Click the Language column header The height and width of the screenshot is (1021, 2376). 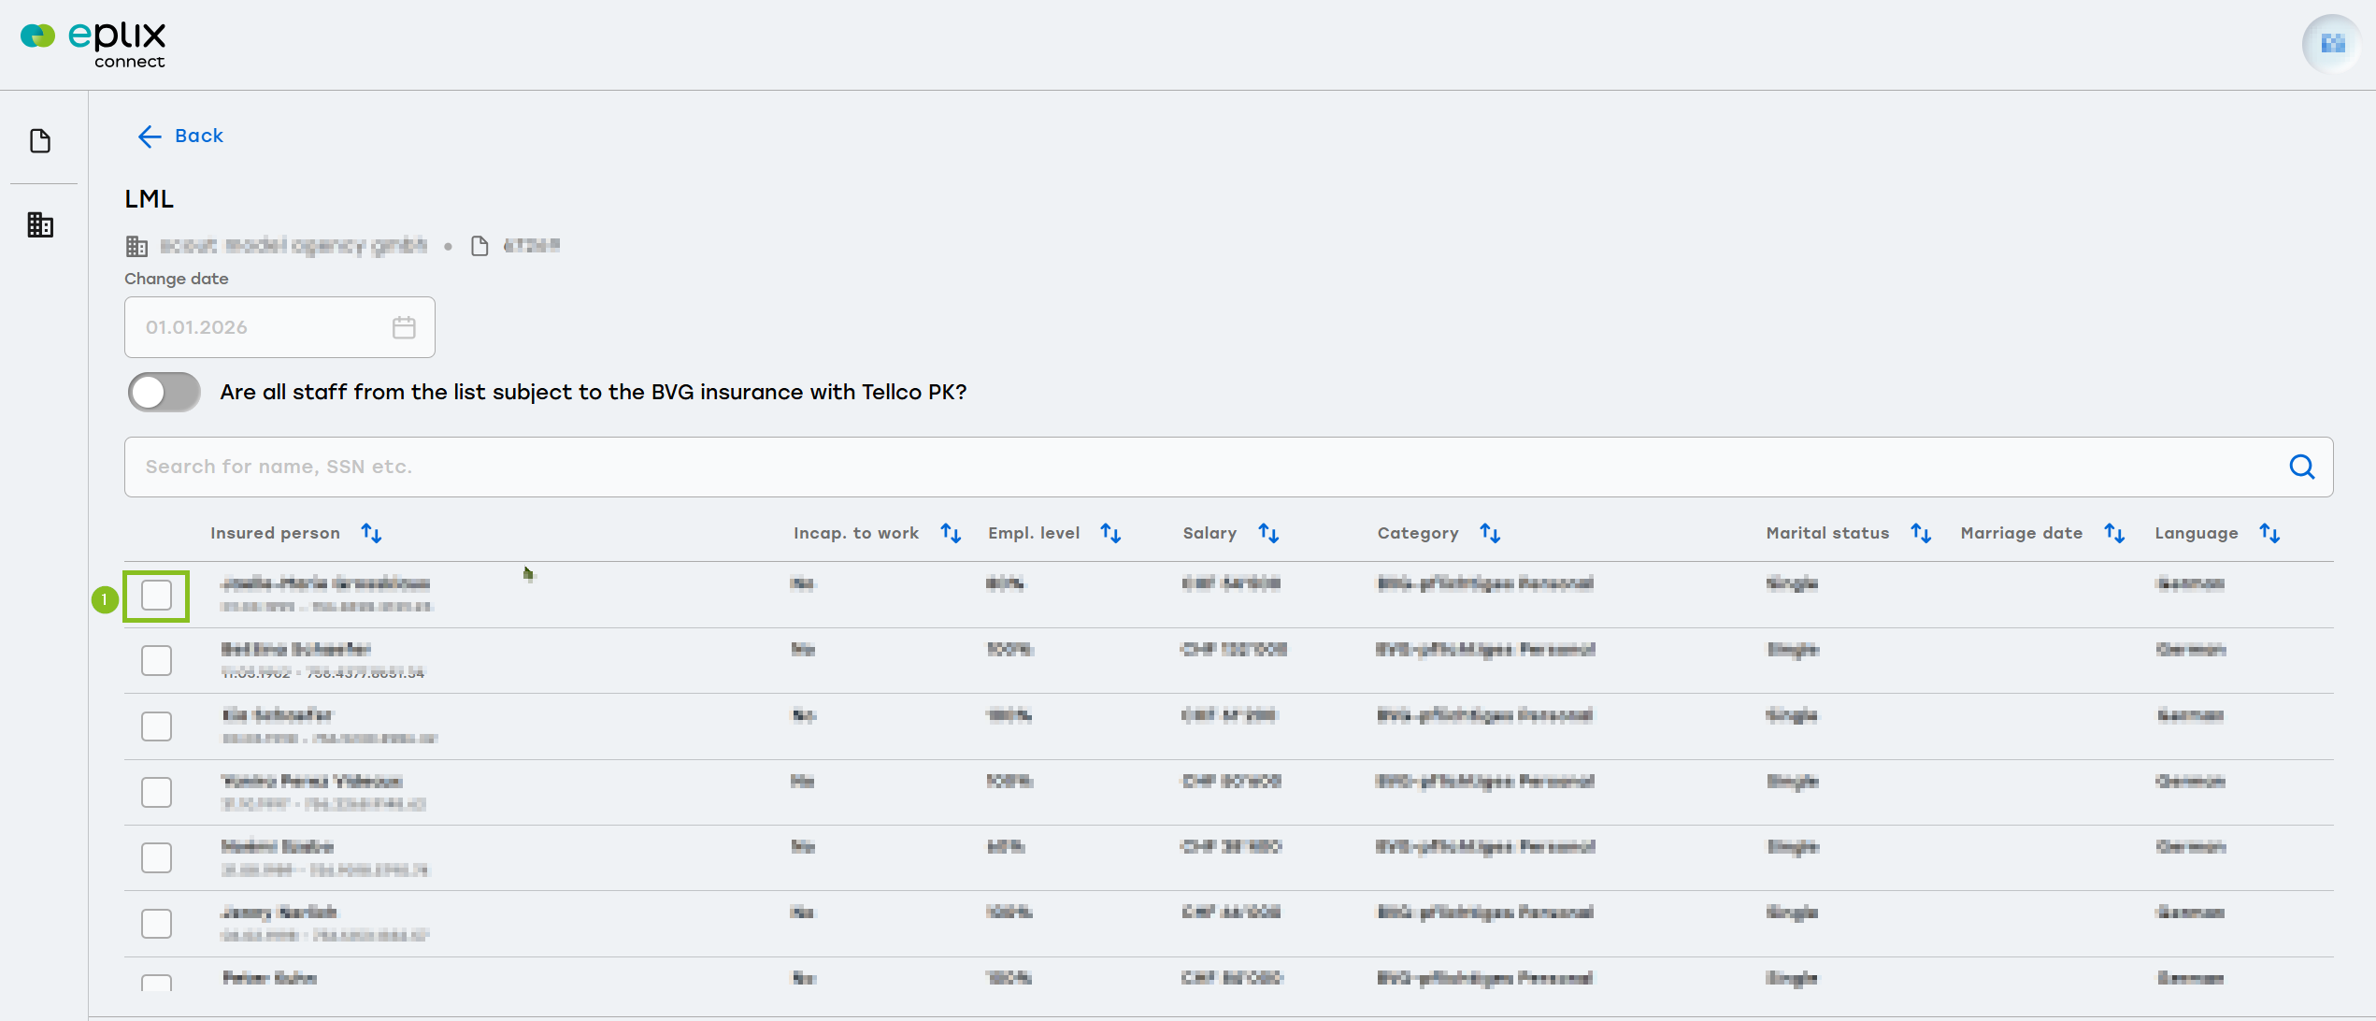point(2197,533)
